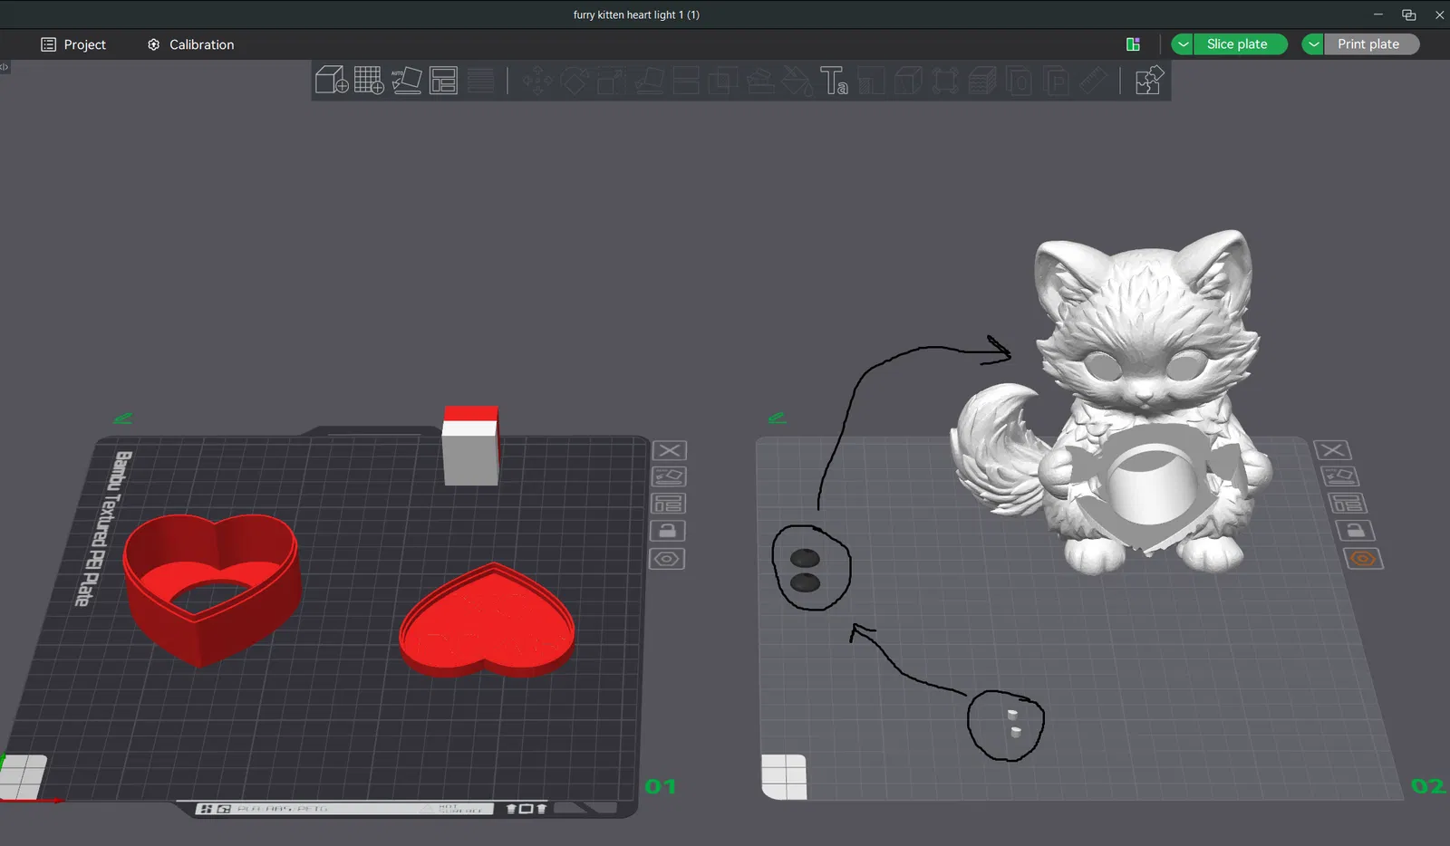Expand the Print plate dropdown arrow
Viewport: 1450px width, 846px height.
pos(1313,44)
